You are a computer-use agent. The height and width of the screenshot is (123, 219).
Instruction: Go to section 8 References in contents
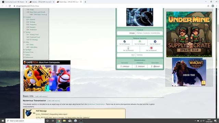pyautogui.click(x=28, y=57)
